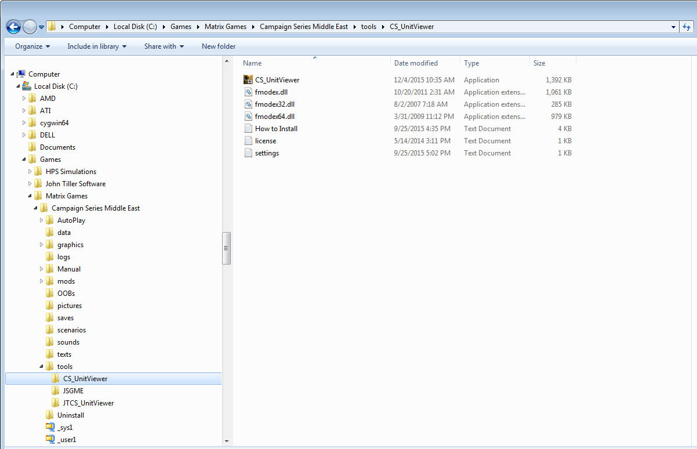Click the refresh button beside address bar
Image resolution: width=697 pixels, height=449 pixels.
point(687,27)
